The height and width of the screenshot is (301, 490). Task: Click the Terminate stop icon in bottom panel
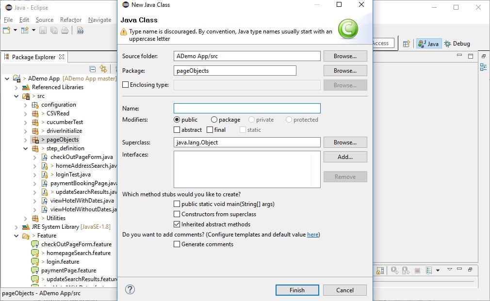[417, 270]
